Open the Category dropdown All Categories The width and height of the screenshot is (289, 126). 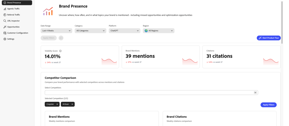coord(91,31)
